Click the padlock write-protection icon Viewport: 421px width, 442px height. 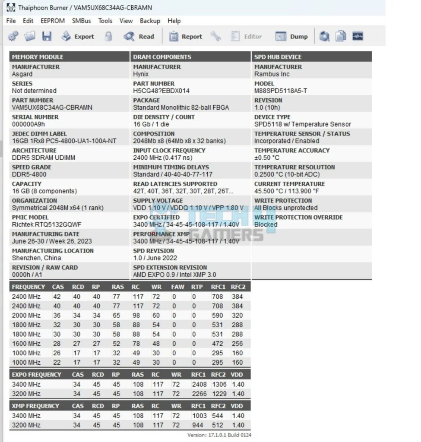point(108,36)
